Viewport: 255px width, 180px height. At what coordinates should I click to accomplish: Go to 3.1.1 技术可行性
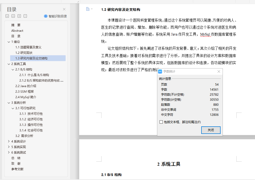click(x=31, y=114)
